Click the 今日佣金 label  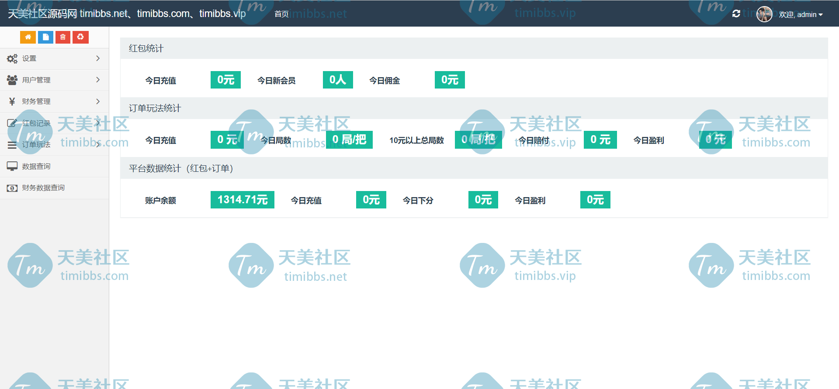385,81
